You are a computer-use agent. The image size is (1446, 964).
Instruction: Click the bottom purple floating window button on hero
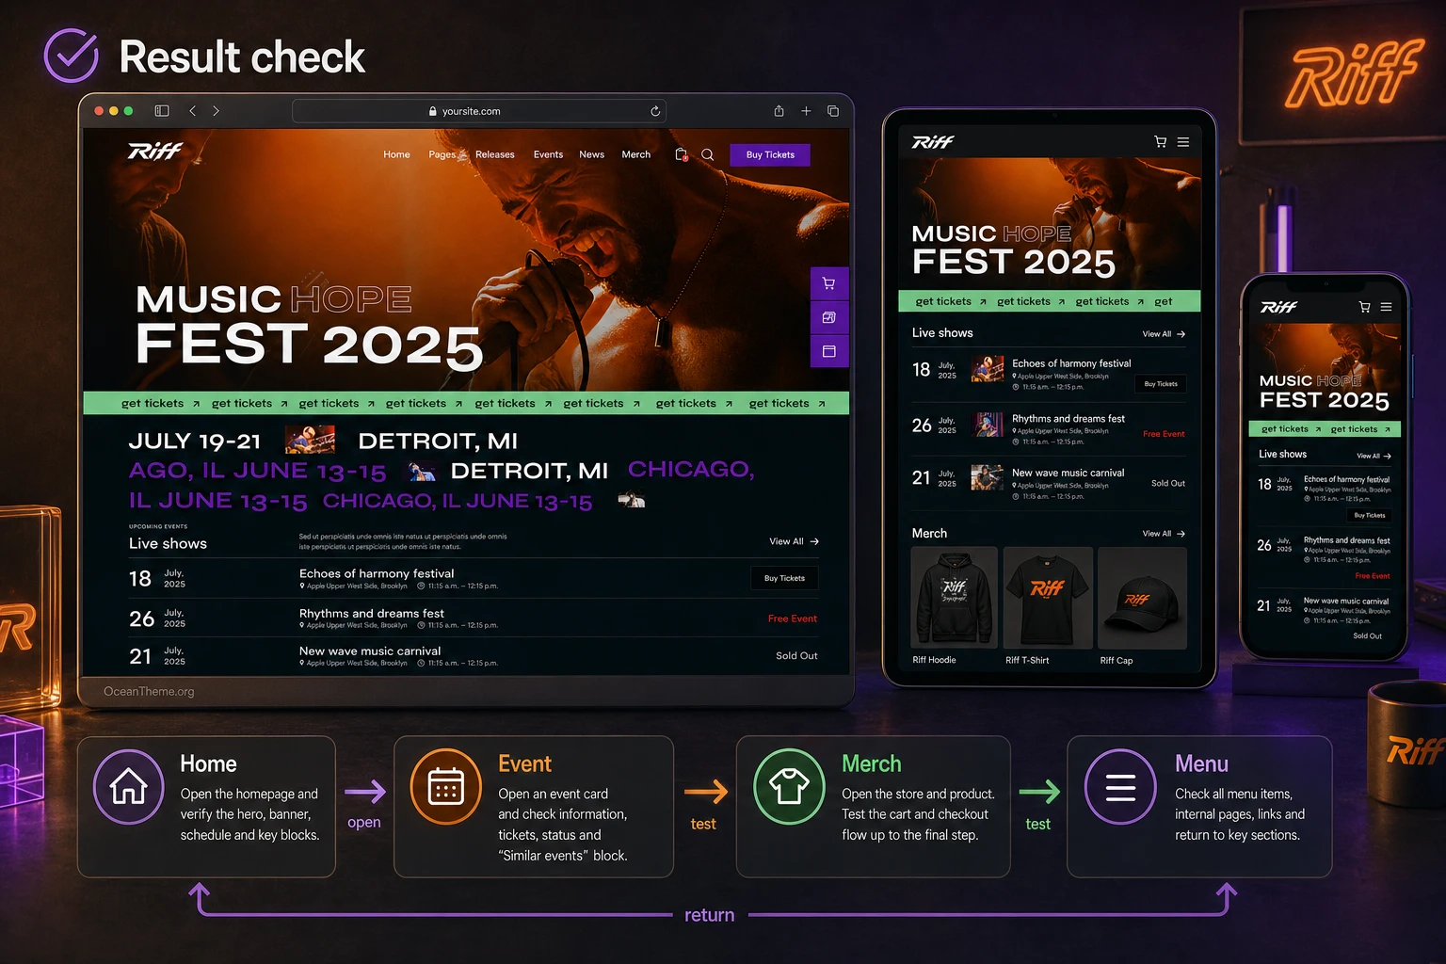pos(829,351)
